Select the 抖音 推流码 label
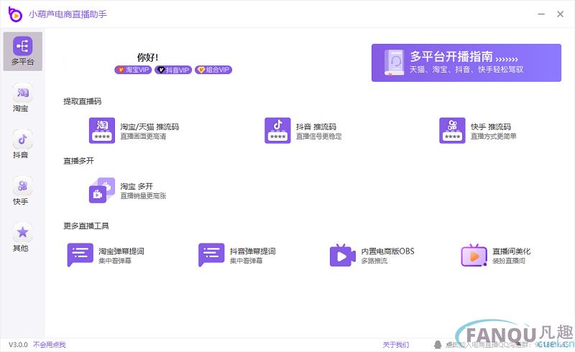The image size is (575, 352). [x=316, y=127]
